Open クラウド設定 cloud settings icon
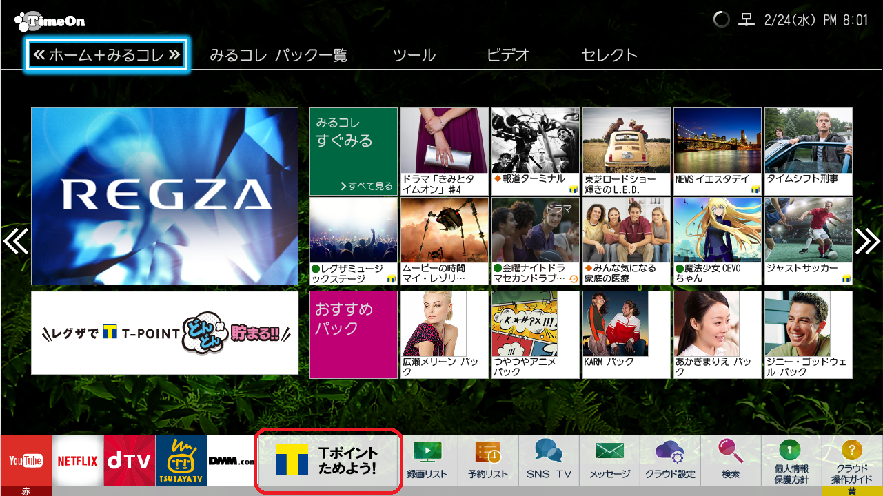Viewport: 883px width, 496px height. pyautogui.click(x=670, y=460)
